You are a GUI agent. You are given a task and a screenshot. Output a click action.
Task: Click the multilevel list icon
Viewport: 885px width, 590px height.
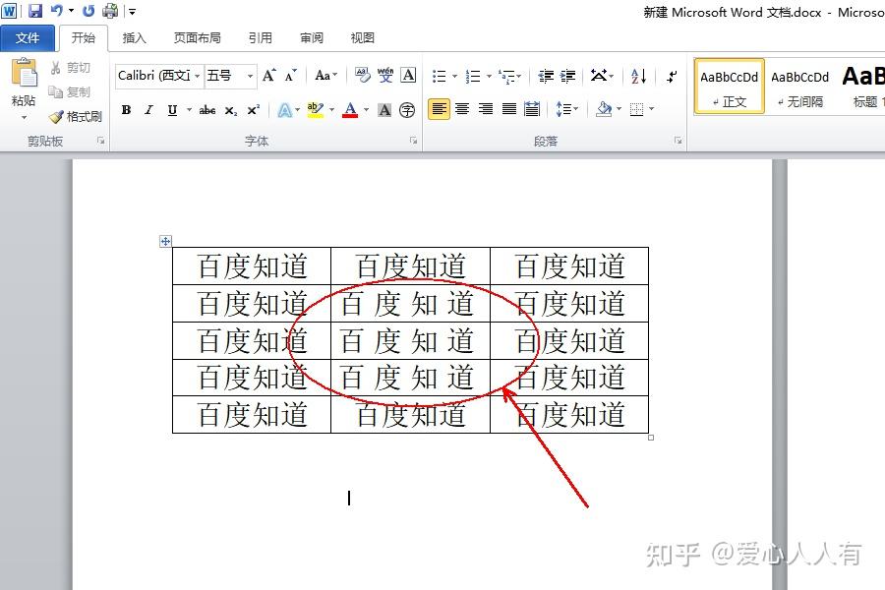point(506,76)
